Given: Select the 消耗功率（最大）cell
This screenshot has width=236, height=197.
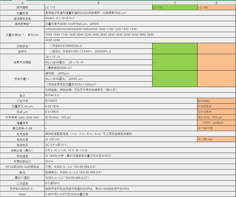Looking at the screenshot, I should point(22,150).
